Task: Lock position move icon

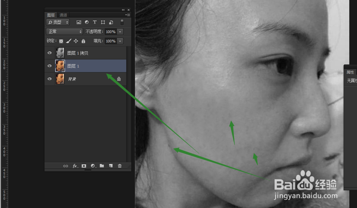Action: (76, 41)
